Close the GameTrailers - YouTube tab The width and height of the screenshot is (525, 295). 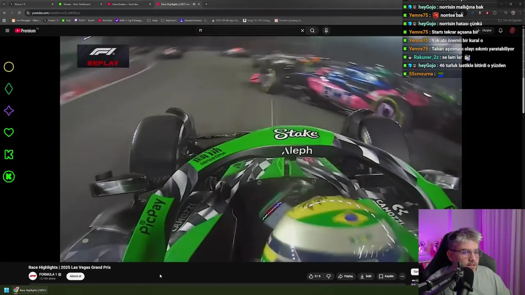click(150, 4)
